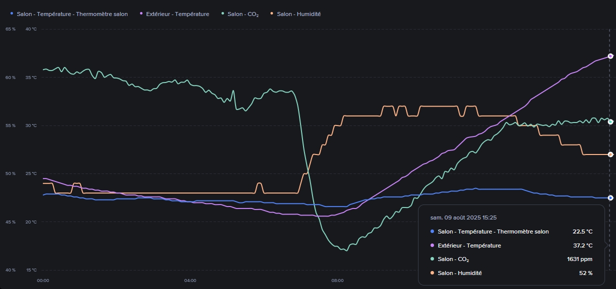The image size is (616, 289).
Task: Click the Salon - Humidité 52 % tooltip row
Action: pos(511,273)
